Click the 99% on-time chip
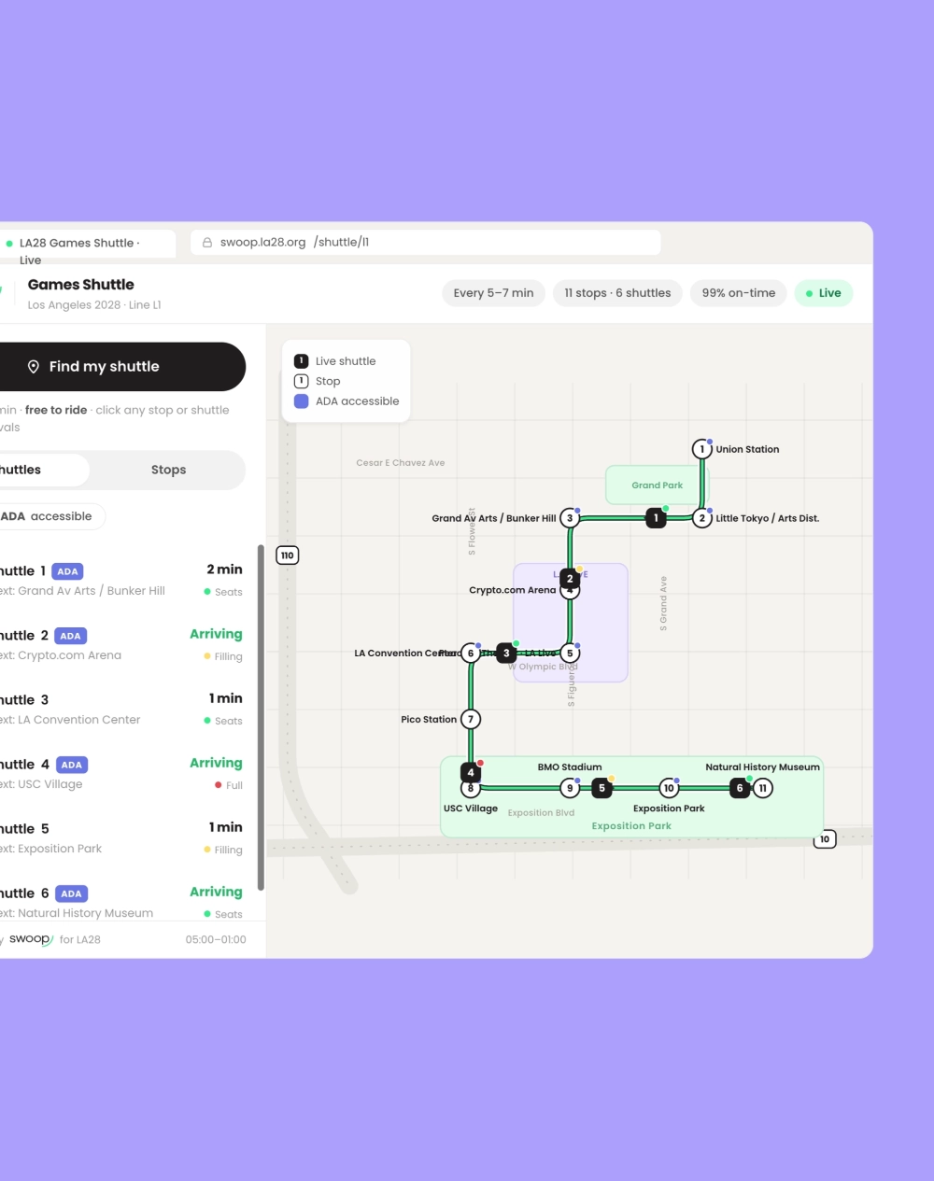 tap(739, 293)
